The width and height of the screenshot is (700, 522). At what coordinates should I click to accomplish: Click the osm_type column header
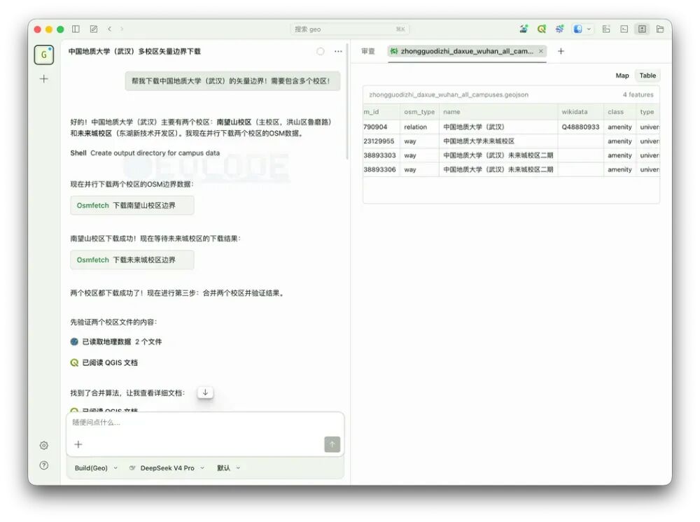419,112
